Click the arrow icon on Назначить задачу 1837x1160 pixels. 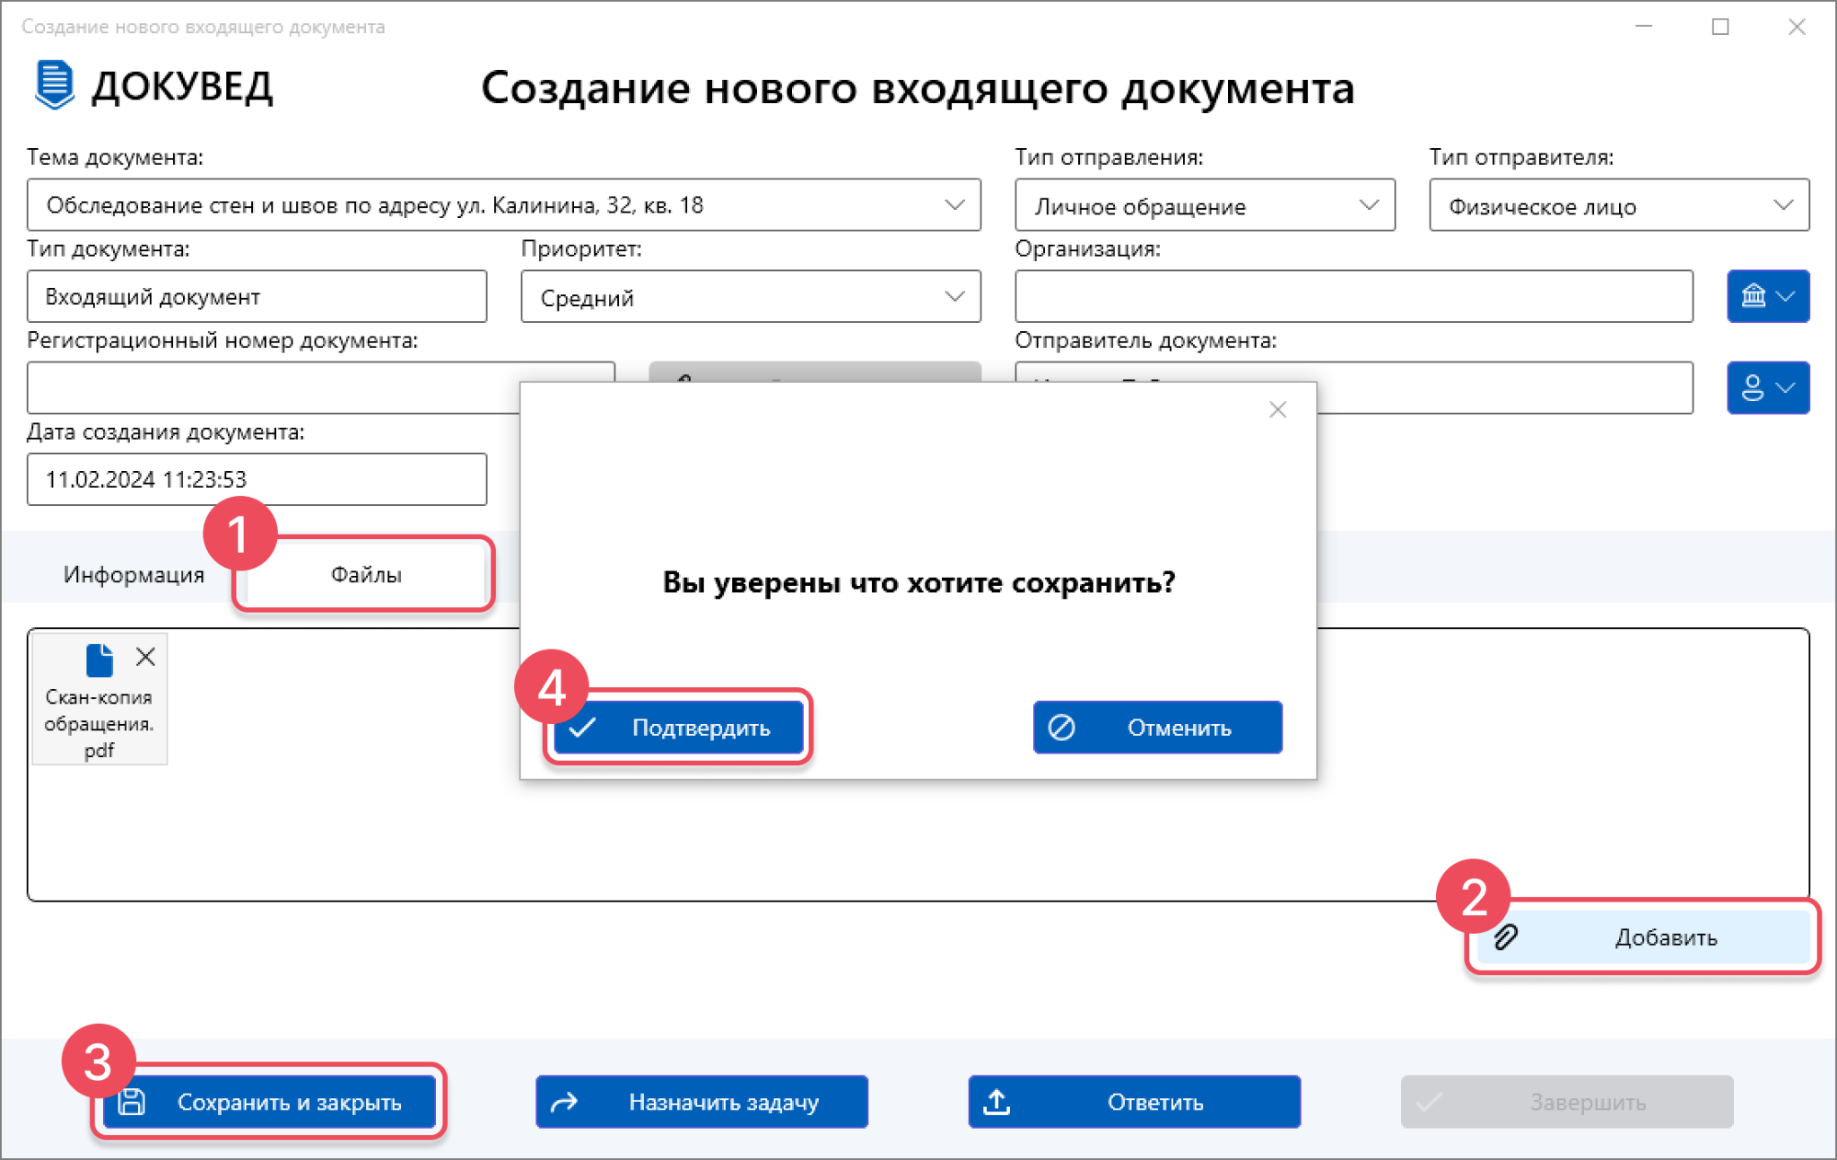tap(564, 1102)
